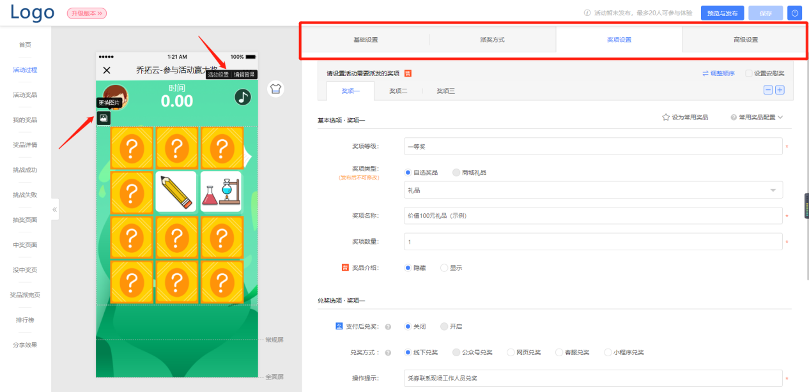
Task: Open 活动奖品 in the left sidebar
Action: 25,94
